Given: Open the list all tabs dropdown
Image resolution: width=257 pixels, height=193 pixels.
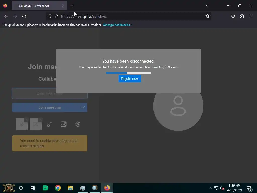Looking at the screenshot, I should coord(207,6).
